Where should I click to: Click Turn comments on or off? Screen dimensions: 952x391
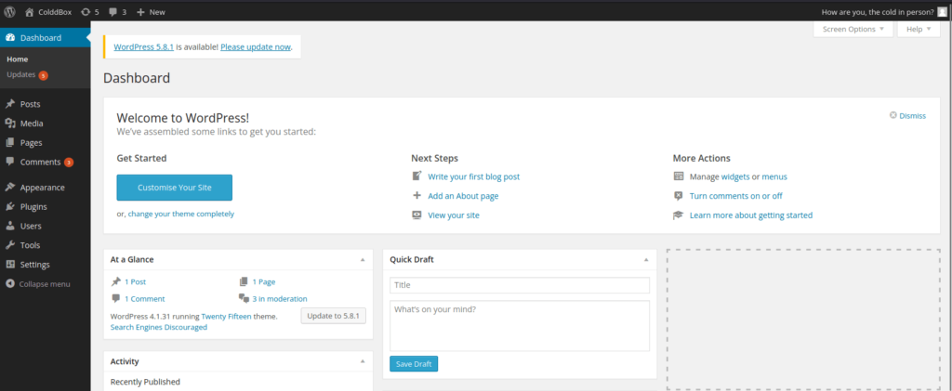pos(736,196)
